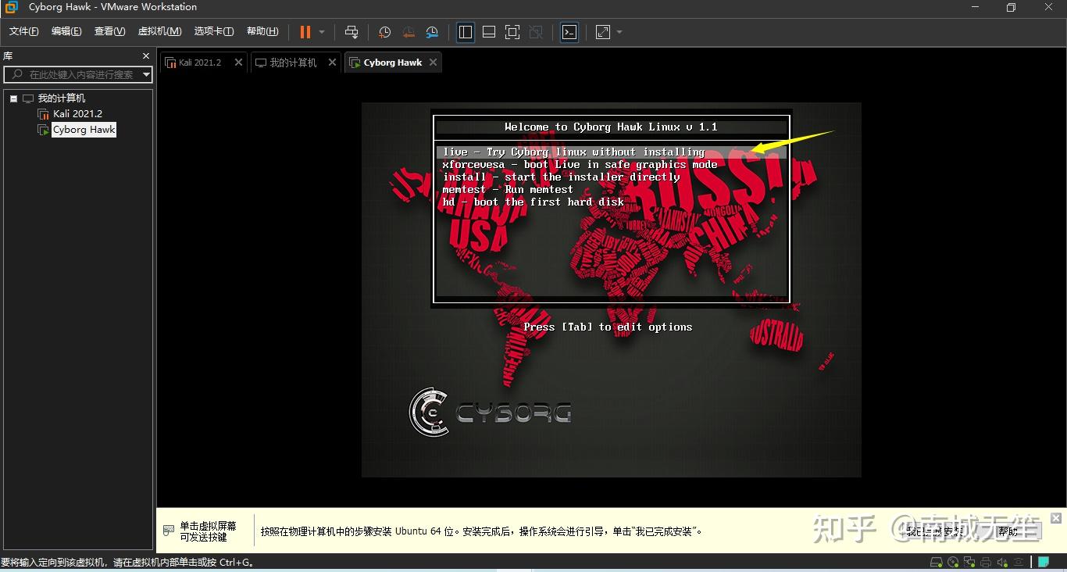
Task: Click the keyboard hint icon in the info bar
Action: click(x=169, y=531)
